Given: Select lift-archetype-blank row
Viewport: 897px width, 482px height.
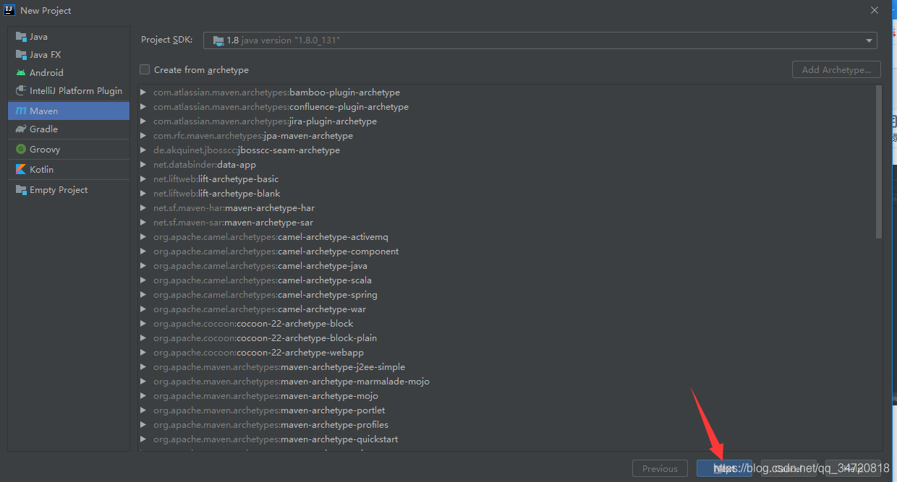Looking at the screenshot, I should (506, 194).
